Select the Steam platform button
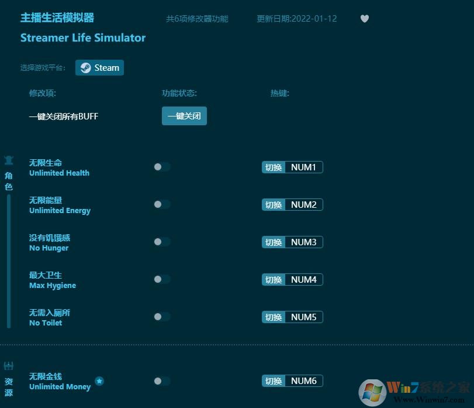Viewport: 474px width, 408px height. click(x=99, y=67)
